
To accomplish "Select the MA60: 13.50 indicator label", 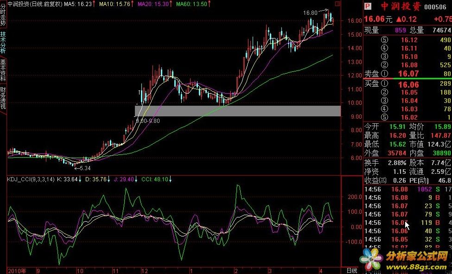I will click(x=193, y=4).
